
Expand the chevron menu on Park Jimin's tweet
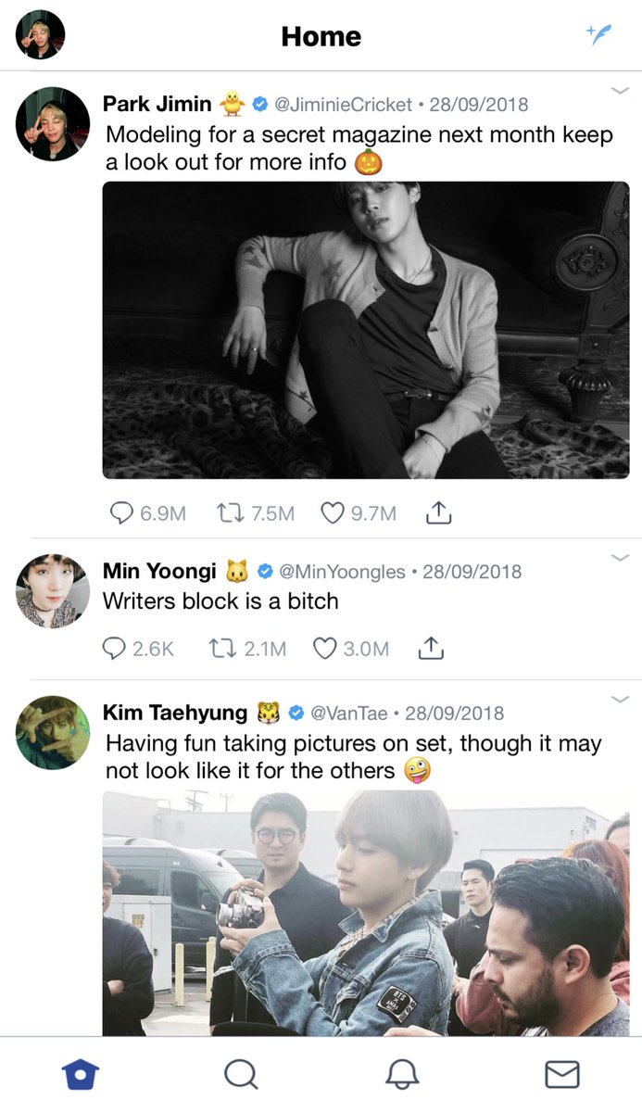tap(621, 91)
